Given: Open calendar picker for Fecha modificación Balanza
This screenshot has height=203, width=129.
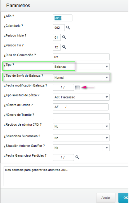Looking at the screenshot, I should point(77,88).
